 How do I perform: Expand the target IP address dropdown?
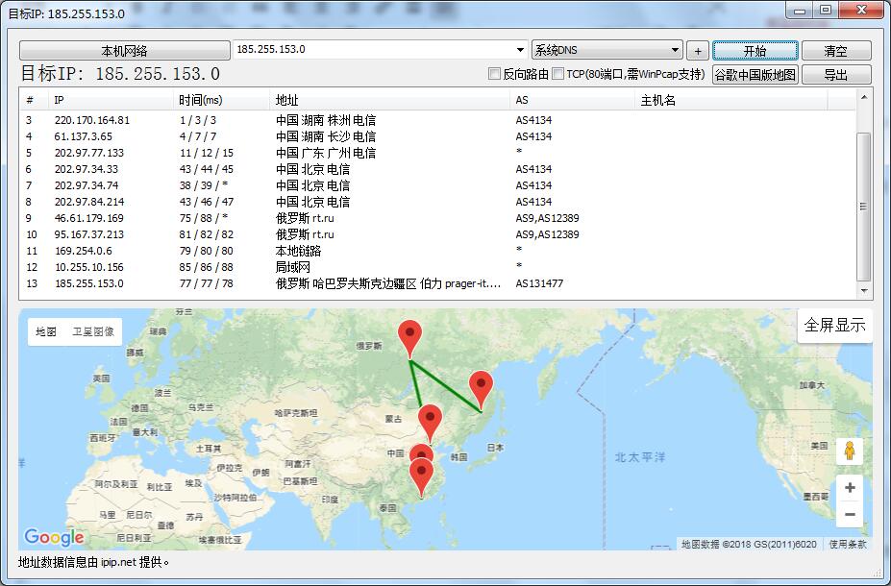[x=520, y=50]
